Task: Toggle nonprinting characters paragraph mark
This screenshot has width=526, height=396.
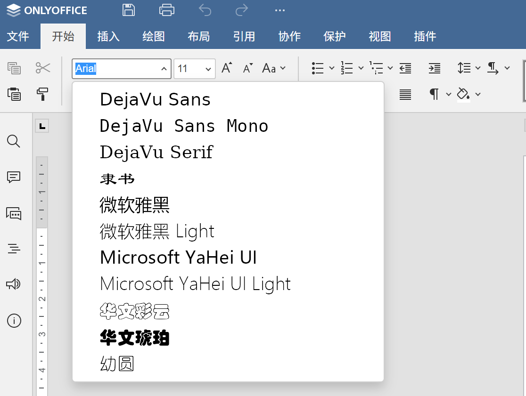Action: click(434, 94)
